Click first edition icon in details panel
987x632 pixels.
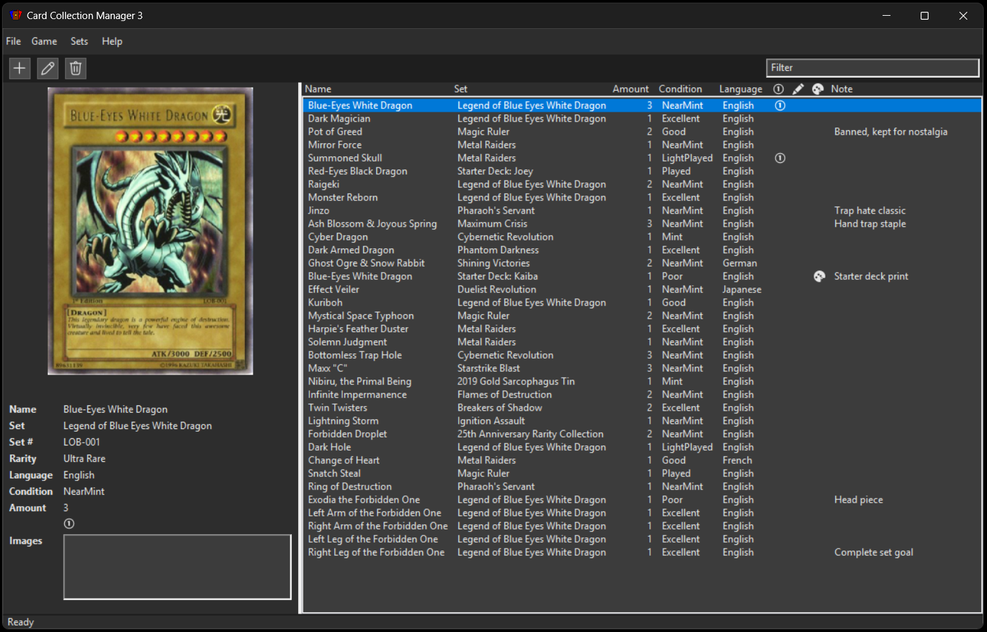[x=69, y=524]
